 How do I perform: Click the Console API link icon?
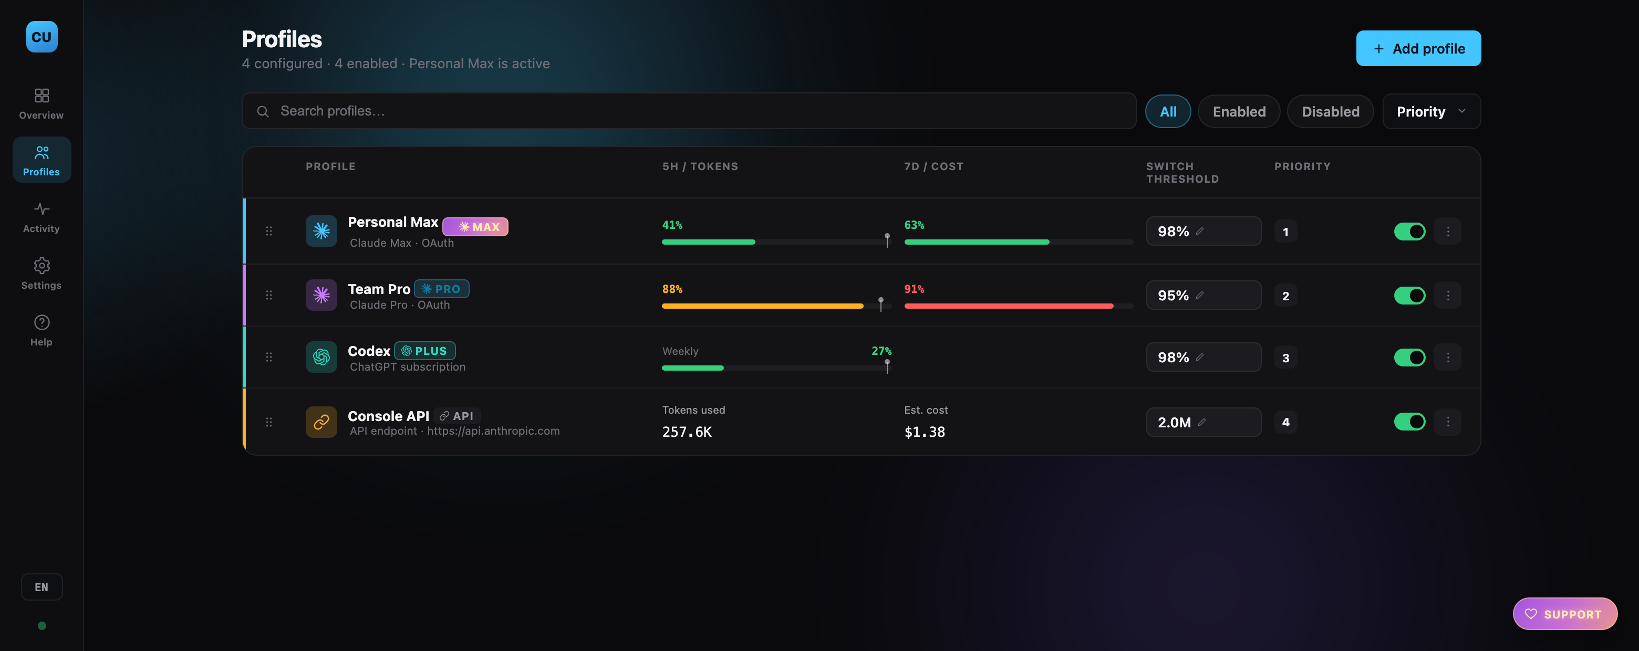coord(321,422)
